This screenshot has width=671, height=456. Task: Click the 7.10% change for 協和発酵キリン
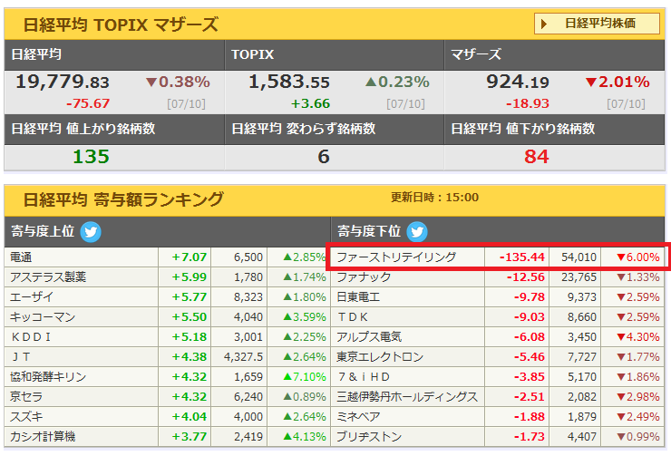coord(305,377)
